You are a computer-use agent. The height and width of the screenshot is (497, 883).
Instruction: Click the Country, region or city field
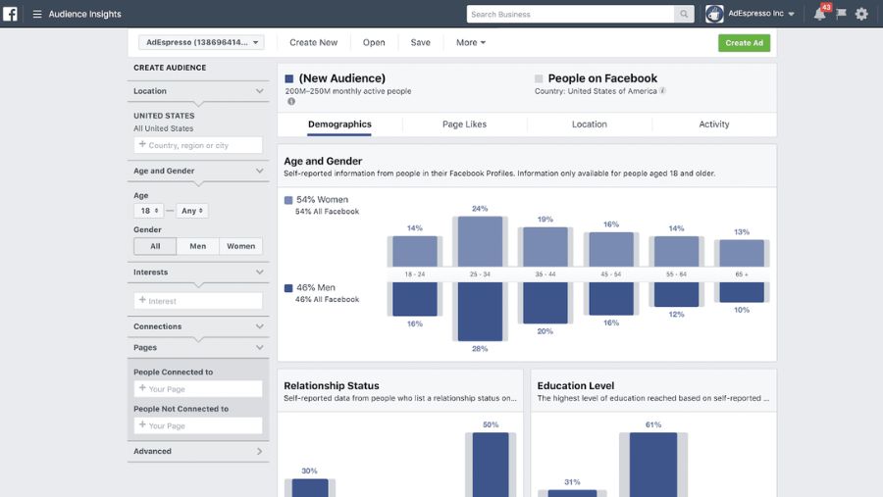197,145
